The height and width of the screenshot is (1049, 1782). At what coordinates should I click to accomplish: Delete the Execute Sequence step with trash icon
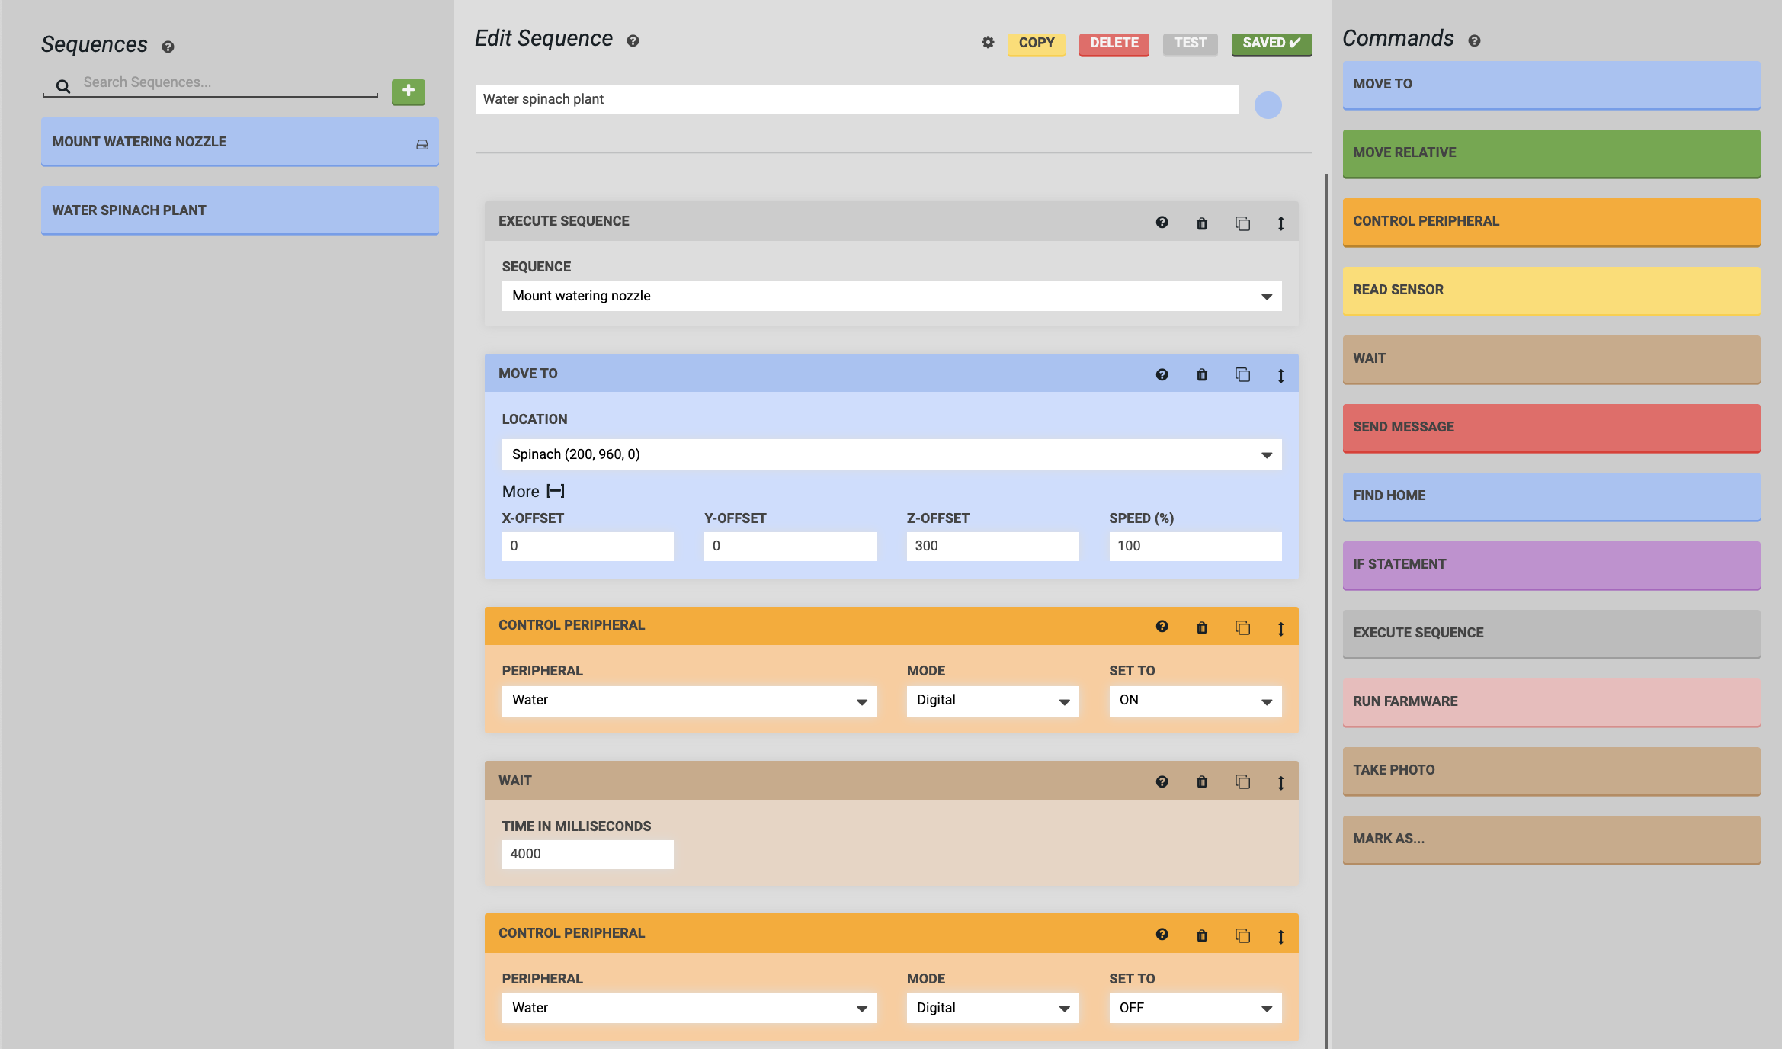pos(1202,223)
